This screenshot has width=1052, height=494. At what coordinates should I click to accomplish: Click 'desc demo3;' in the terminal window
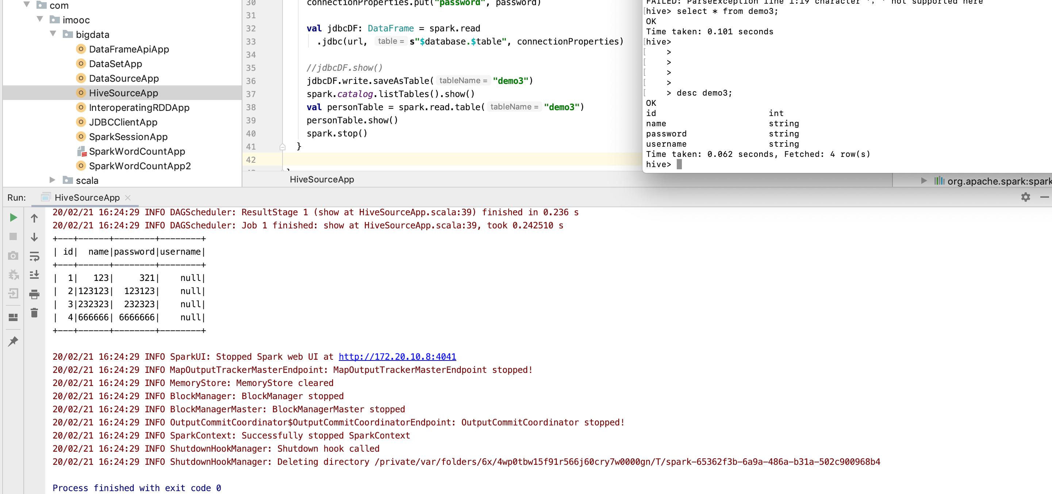coord(704,93)
